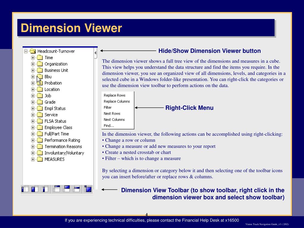Click the Performance Rating folder icon
Screen dimensions: 304x228
coord(40,140)
